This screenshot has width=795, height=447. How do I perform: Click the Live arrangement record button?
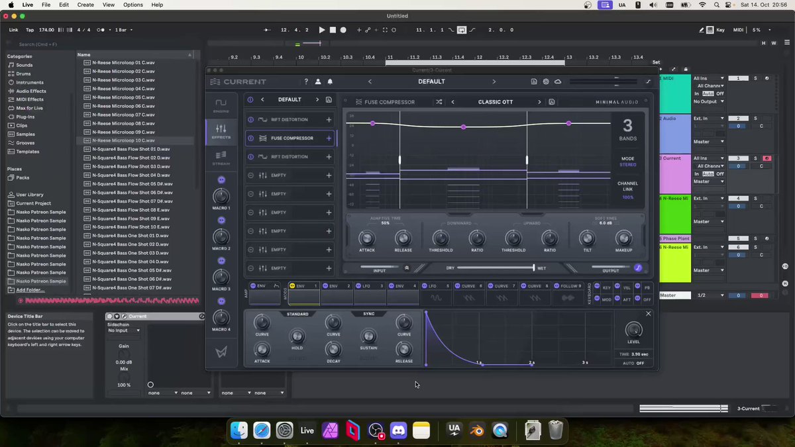(x=343, y=30)
